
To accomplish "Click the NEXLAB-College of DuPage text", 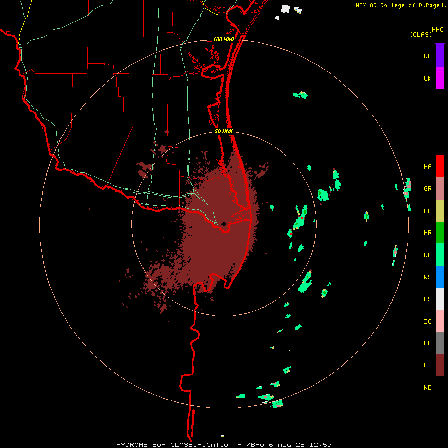I will point(397,5).
